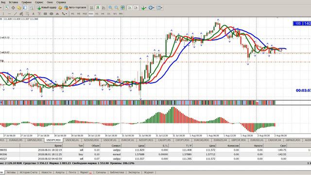Draw a horizontal line tool
Viewport: 311px width, 175px height.
click(x=10, y=14)
